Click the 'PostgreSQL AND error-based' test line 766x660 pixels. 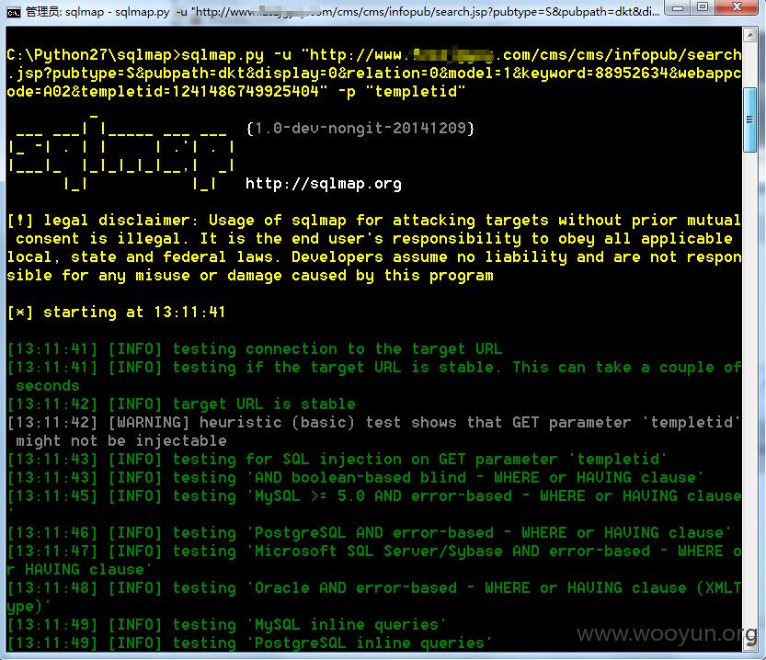[370, 532]
